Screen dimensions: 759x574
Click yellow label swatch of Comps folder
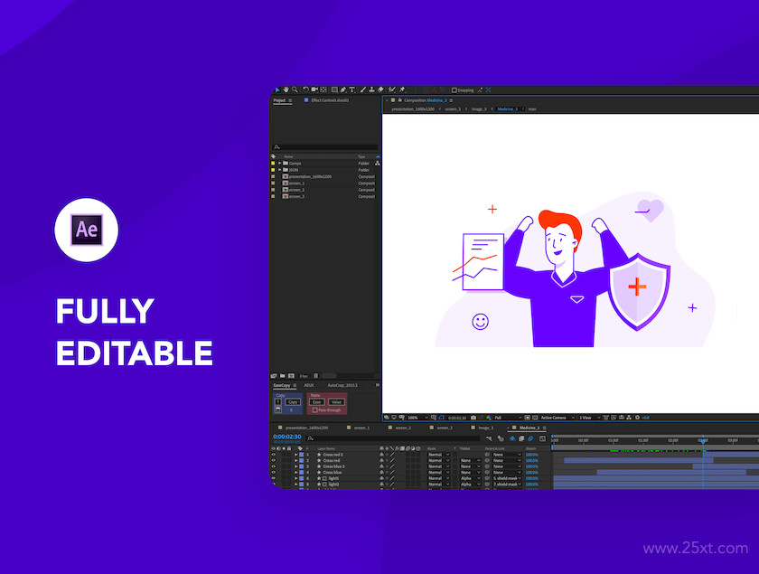click(x=273, y=164)
